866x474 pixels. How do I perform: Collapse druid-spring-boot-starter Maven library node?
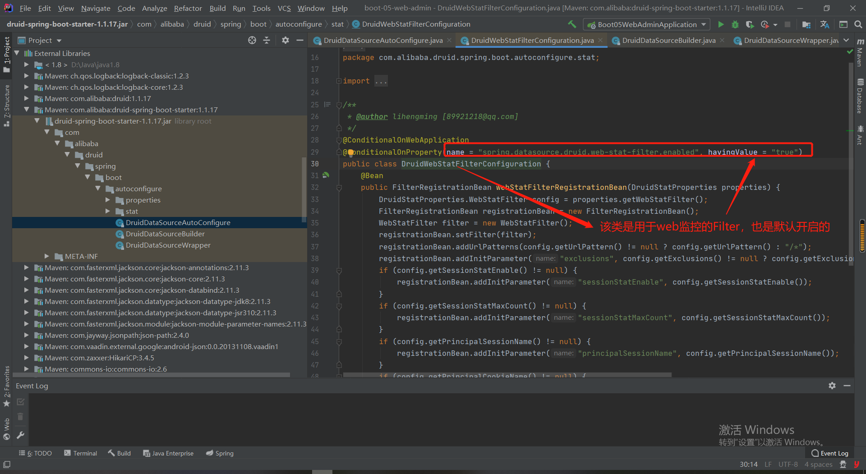tap(27, 110)
